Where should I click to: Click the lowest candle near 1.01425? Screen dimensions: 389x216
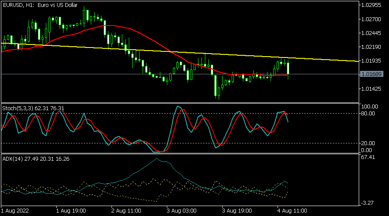(x=219, y=92)
